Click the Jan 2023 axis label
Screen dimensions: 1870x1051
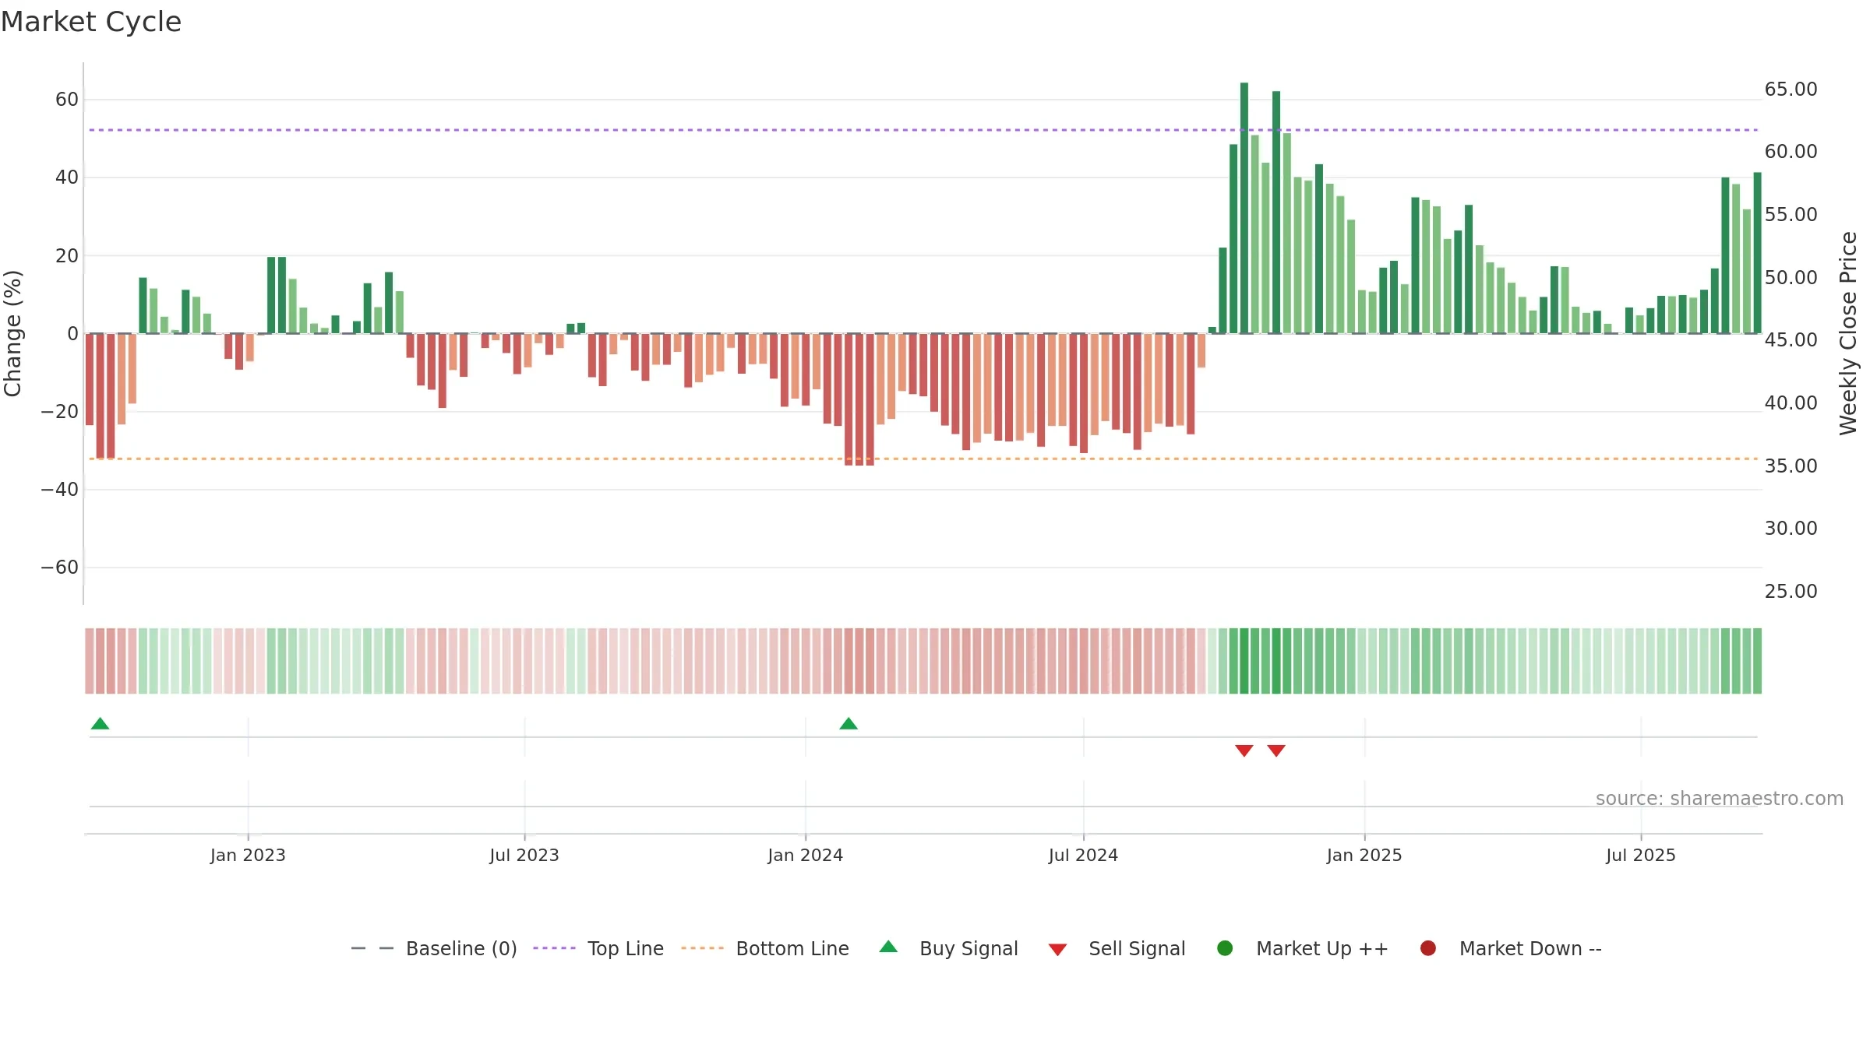(248, 856)
